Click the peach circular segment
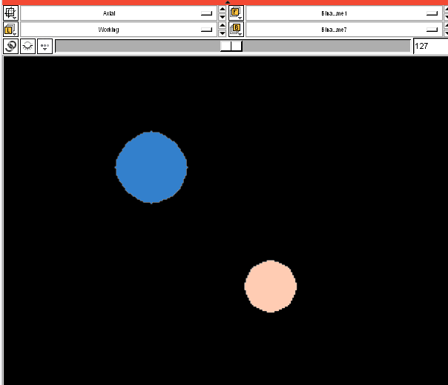The width and height of the screenshot is (448, 385). coord(271,287)
